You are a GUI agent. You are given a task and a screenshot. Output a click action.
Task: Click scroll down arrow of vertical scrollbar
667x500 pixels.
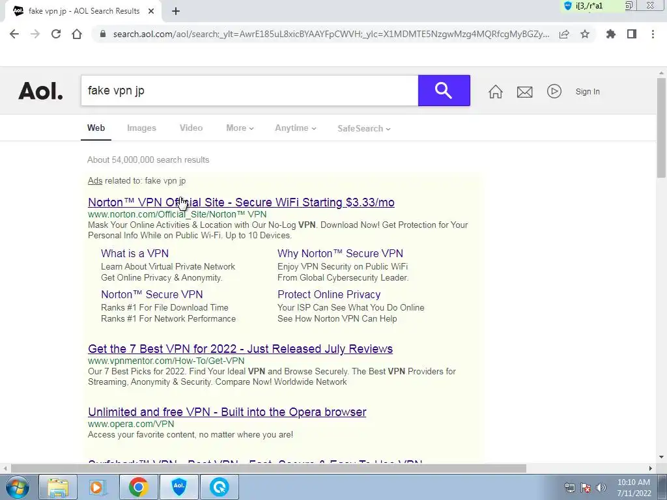click(661, 457)
